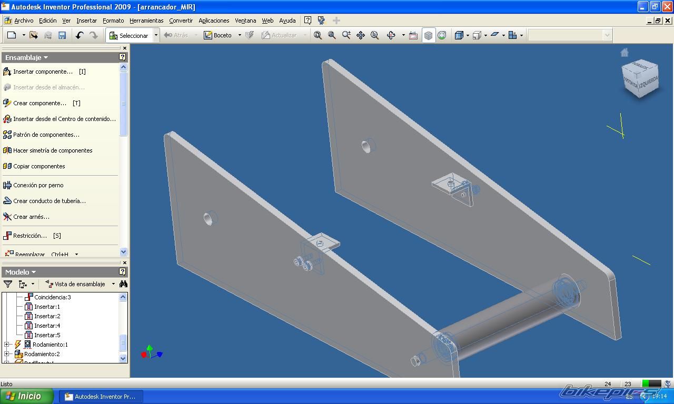This screenshot has width=674, height=404.
Task: Open the Insertar menu
Action: click(x=86, y=21)
